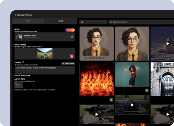This screenshot has width=174, height=126.
Task: Click the 'Dashboard /Studio' breadcrumb
Action: [24, 15]
